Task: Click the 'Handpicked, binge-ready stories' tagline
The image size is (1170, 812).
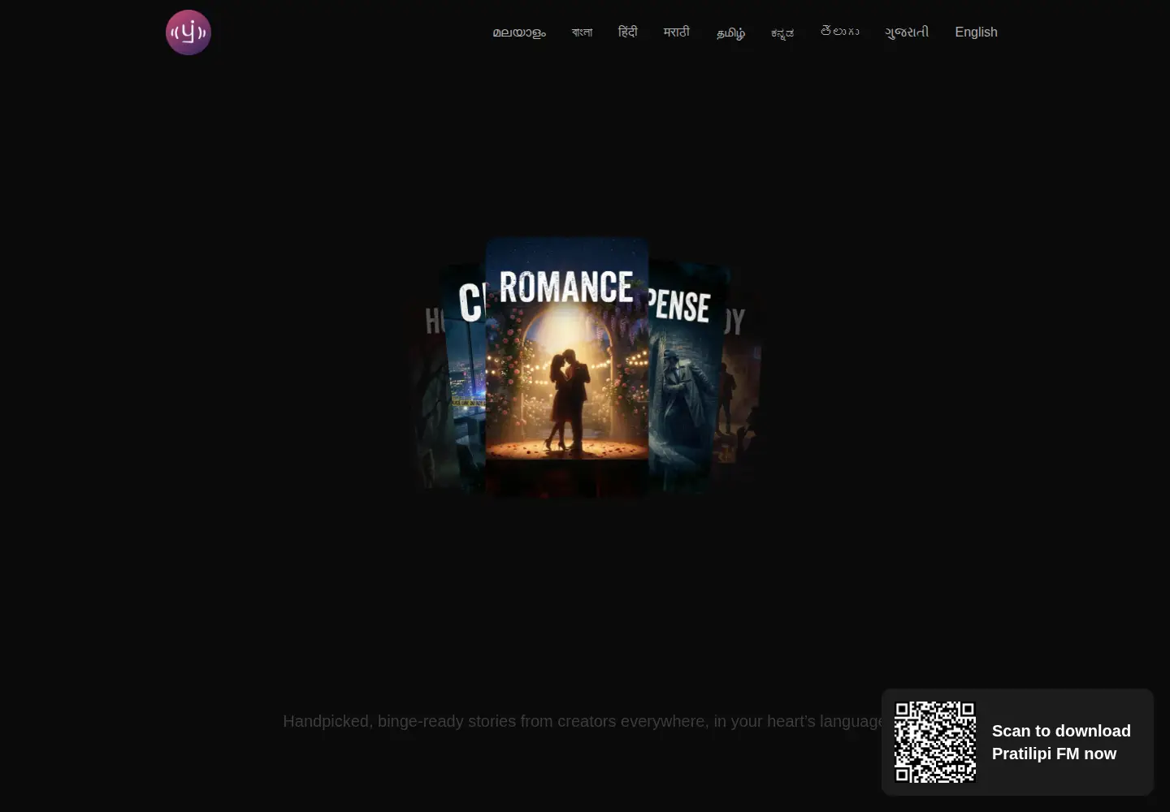Action: (x=583, y=721)
